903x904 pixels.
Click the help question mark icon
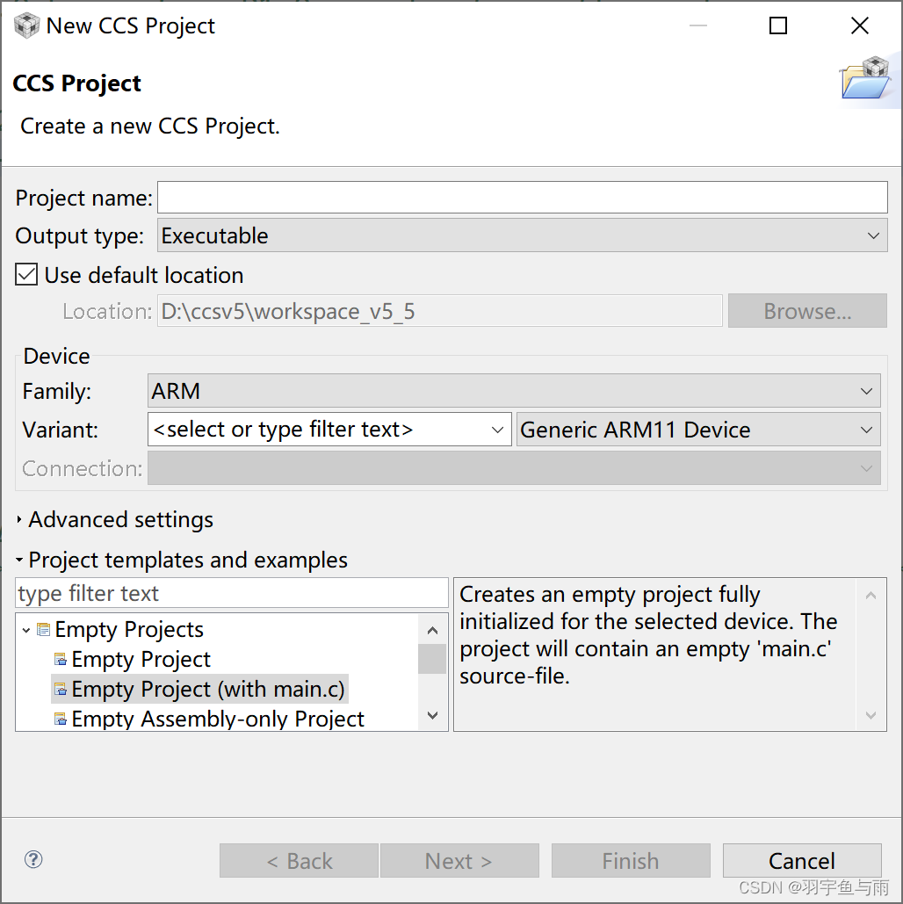pyautogui.click(x=33, y=859)
